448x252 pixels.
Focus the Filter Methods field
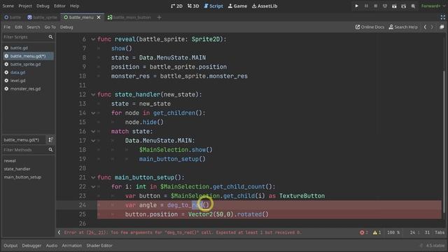coord(28,150)
